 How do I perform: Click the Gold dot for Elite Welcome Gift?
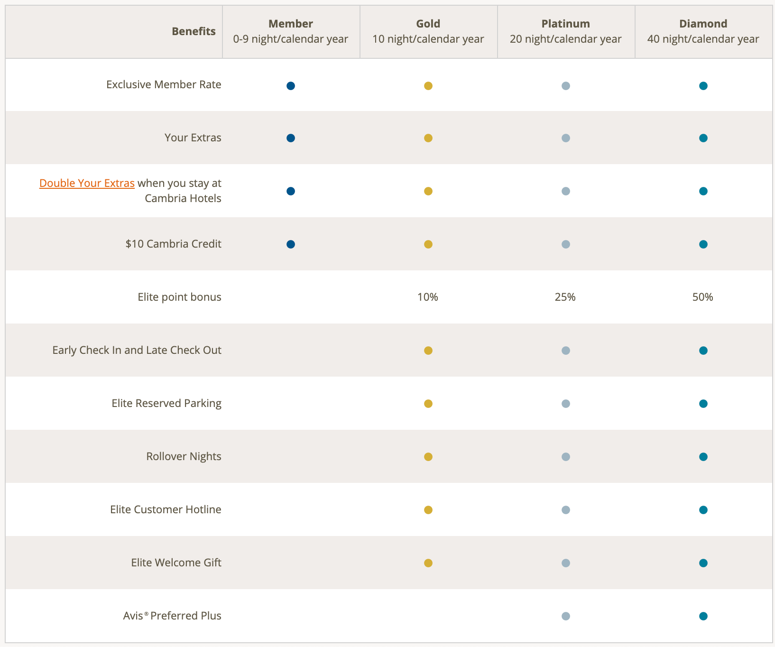tap(428, 563)
